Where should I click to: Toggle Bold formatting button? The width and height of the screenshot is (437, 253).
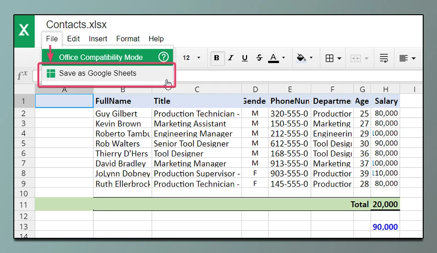217,58
